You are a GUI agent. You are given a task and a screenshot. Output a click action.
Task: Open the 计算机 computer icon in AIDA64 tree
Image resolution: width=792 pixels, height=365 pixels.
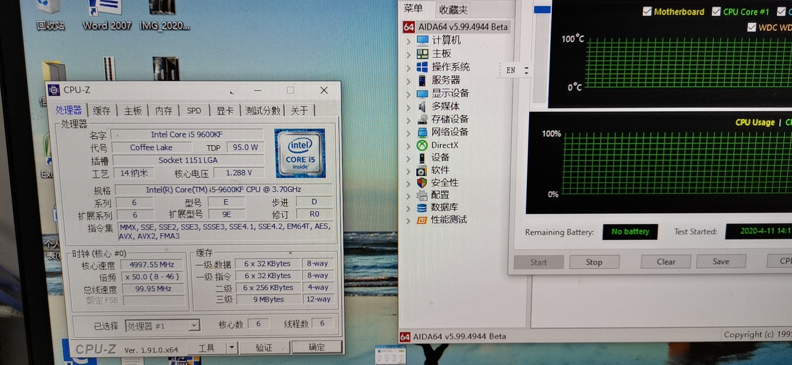click(x=422, y=40)
